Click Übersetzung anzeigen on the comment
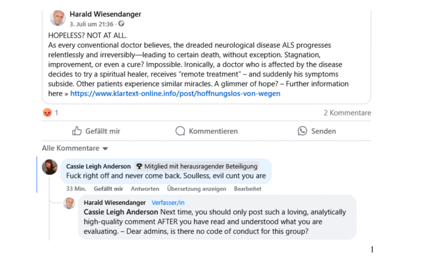 (197, 189)
